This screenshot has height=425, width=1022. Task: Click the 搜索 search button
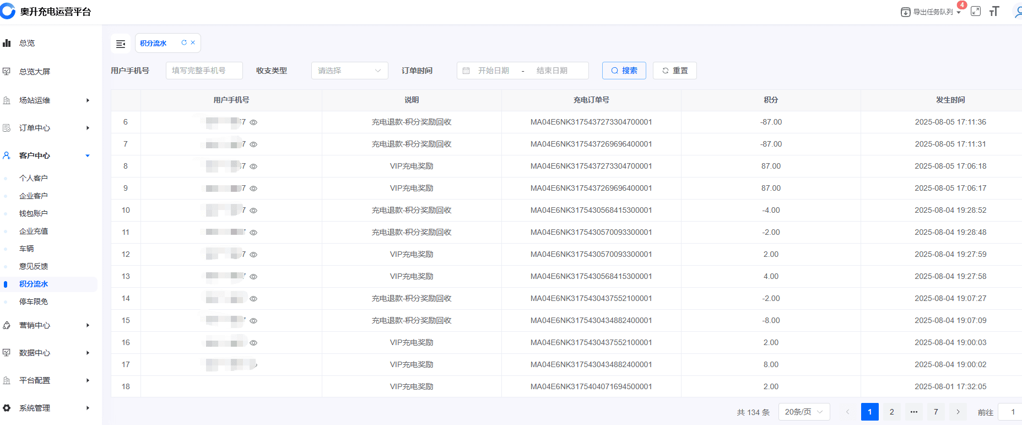(x=624, y=71)
